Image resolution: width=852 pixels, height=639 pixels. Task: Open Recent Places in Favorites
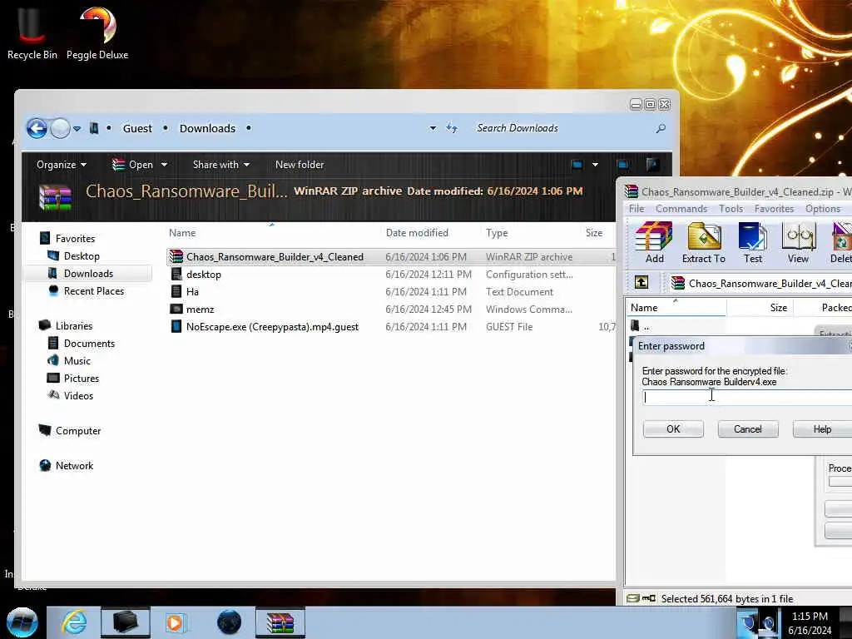click(x=93, y=291)
